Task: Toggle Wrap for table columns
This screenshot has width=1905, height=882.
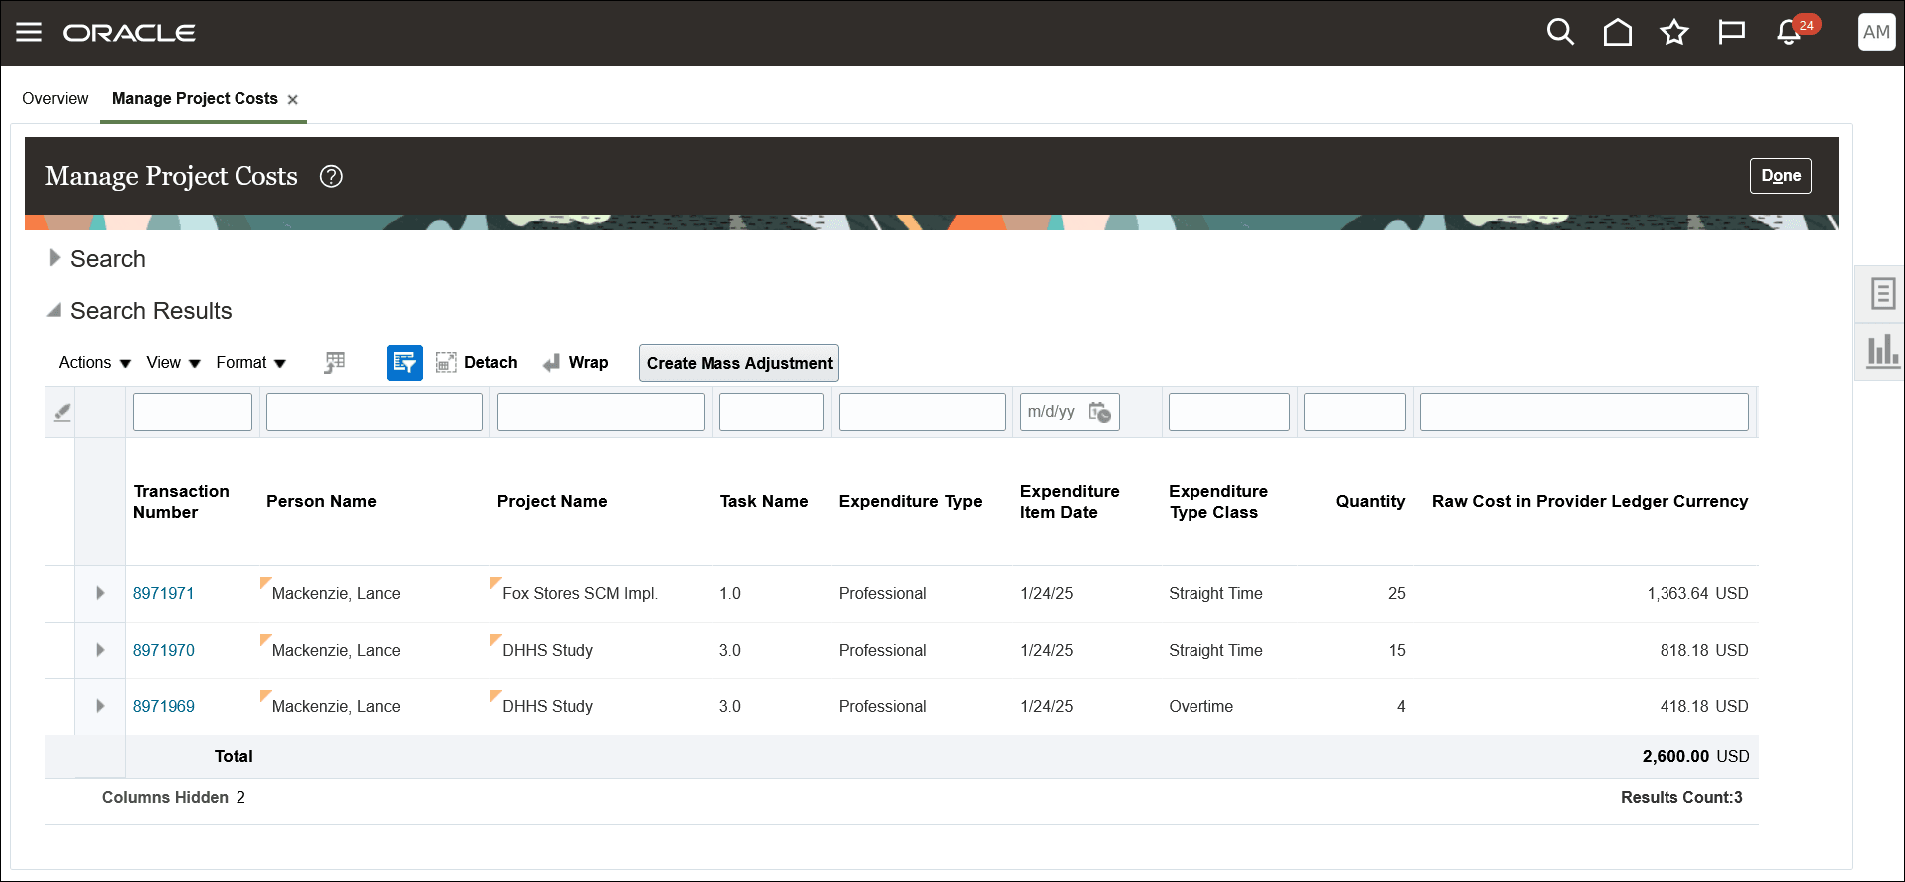Action: click(575, 363)
